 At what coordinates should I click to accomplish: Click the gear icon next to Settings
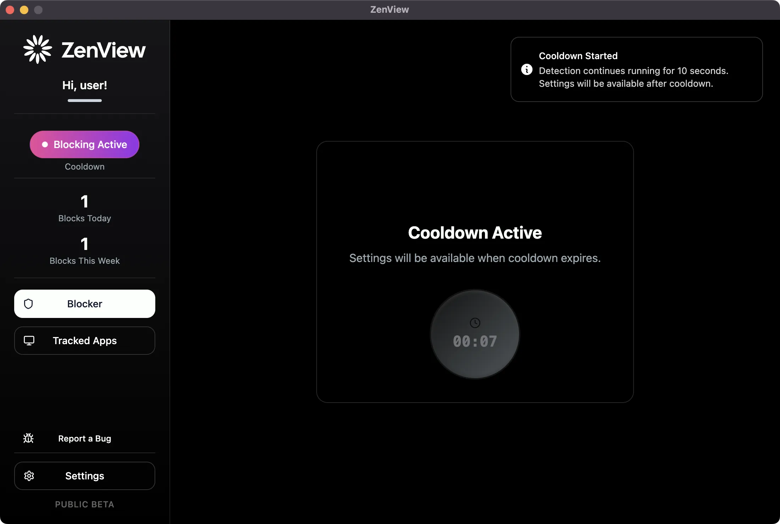click(x=29, y=476)
